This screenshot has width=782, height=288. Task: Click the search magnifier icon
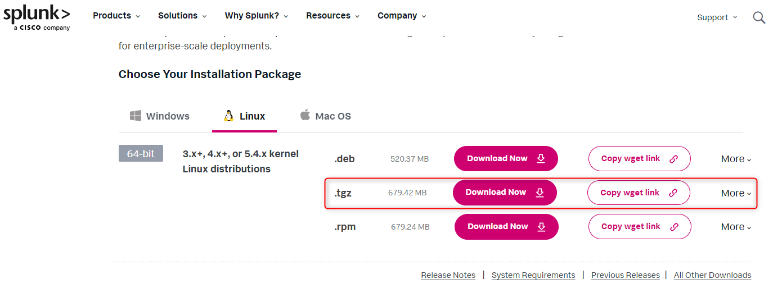coord(759,17)
